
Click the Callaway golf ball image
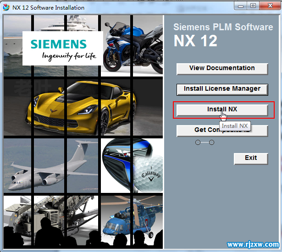coord(149,174)
